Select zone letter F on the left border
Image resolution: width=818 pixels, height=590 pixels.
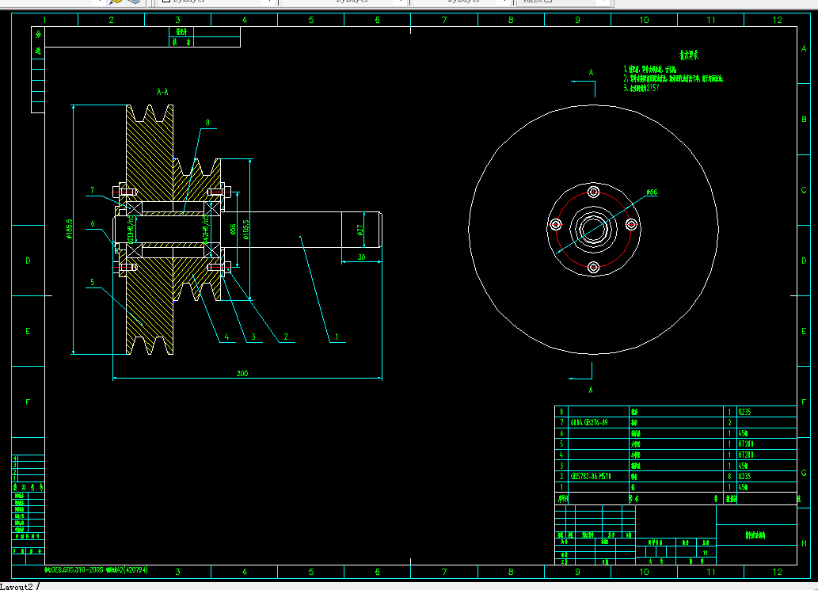click(29, 402)
